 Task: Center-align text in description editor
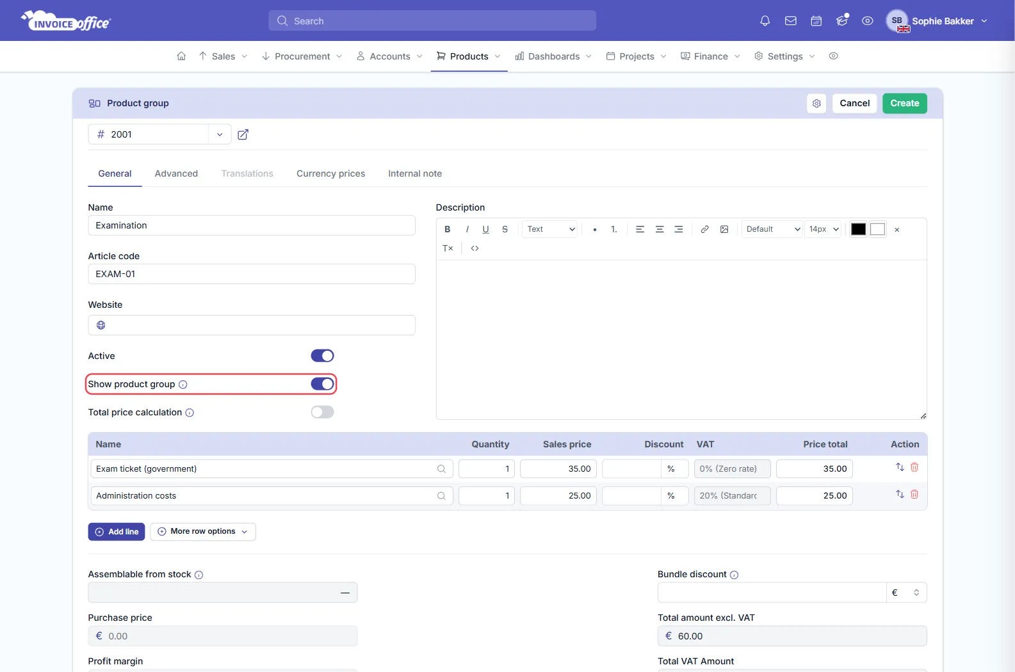point(660,229)
